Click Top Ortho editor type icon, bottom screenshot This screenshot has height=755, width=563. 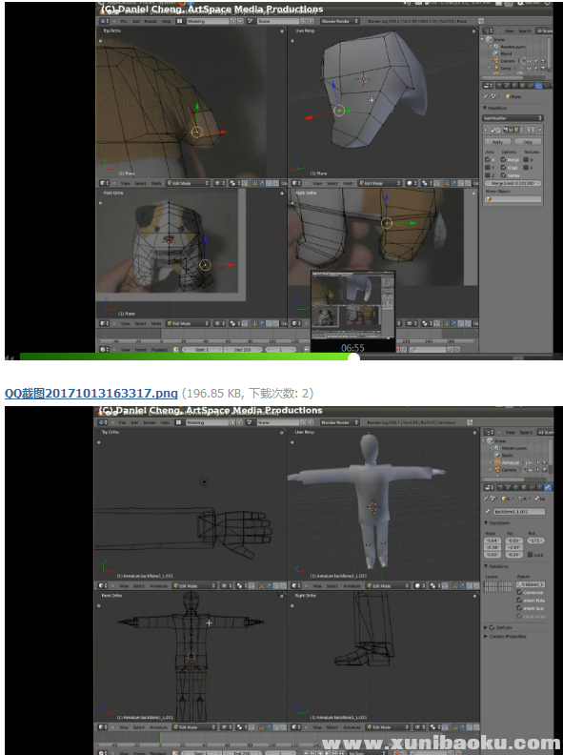[102, 585]
